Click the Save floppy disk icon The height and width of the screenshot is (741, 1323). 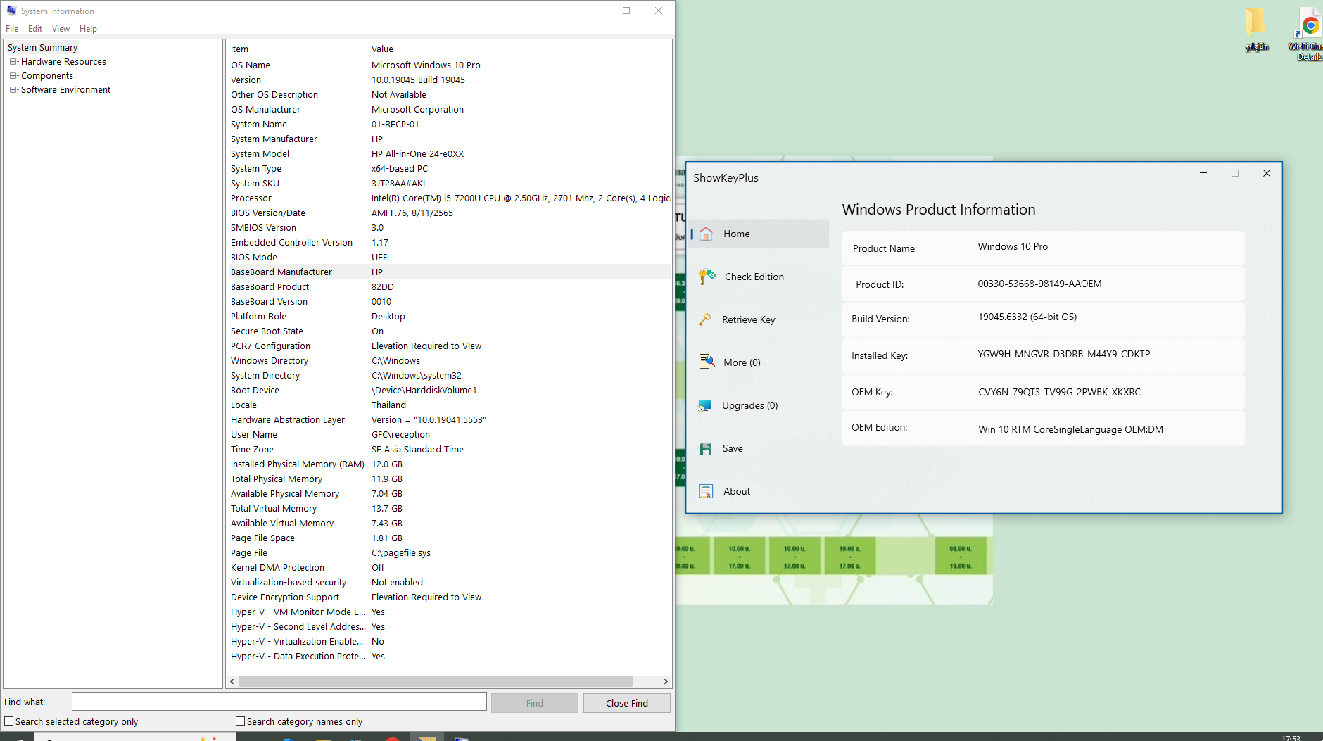706,448
